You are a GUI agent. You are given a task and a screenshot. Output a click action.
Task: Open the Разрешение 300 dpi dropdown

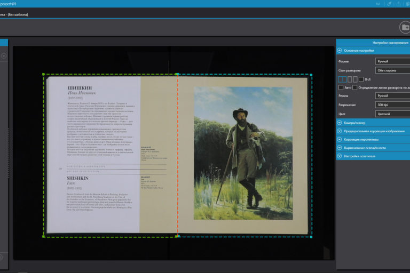point(392,105)
